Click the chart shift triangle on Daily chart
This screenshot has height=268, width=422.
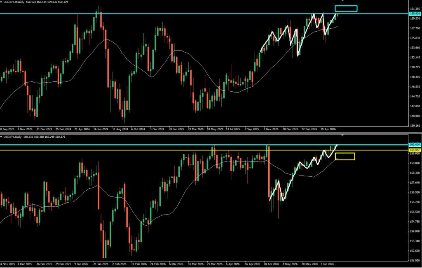(x=342, y=135)
